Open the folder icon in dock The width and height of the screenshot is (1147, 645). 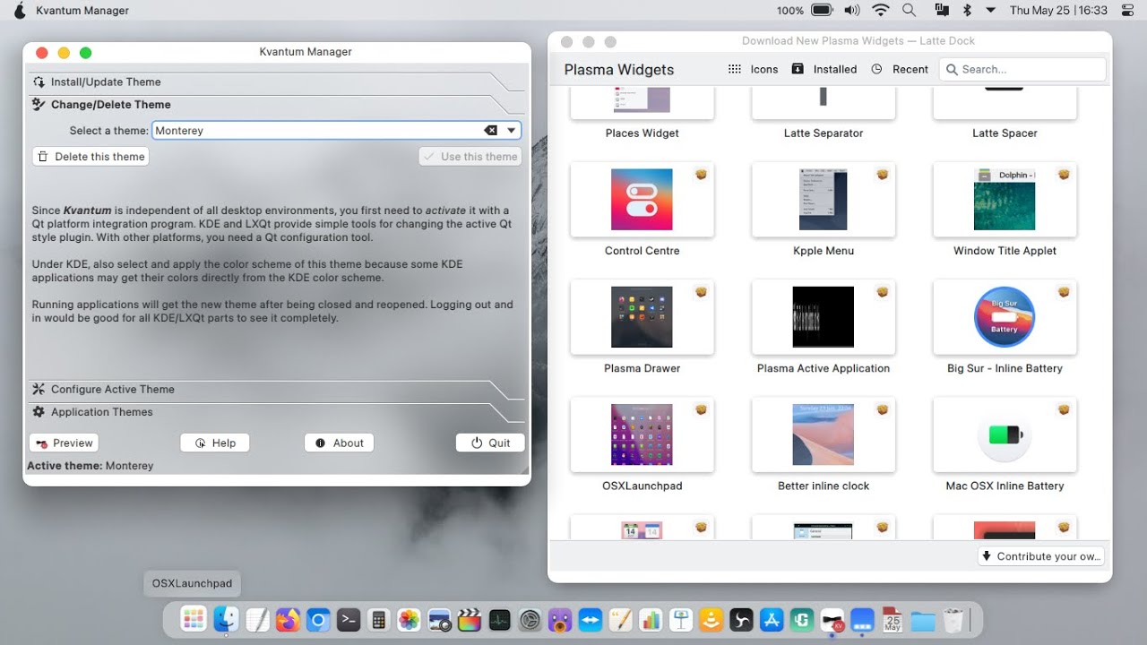point(923,620)
